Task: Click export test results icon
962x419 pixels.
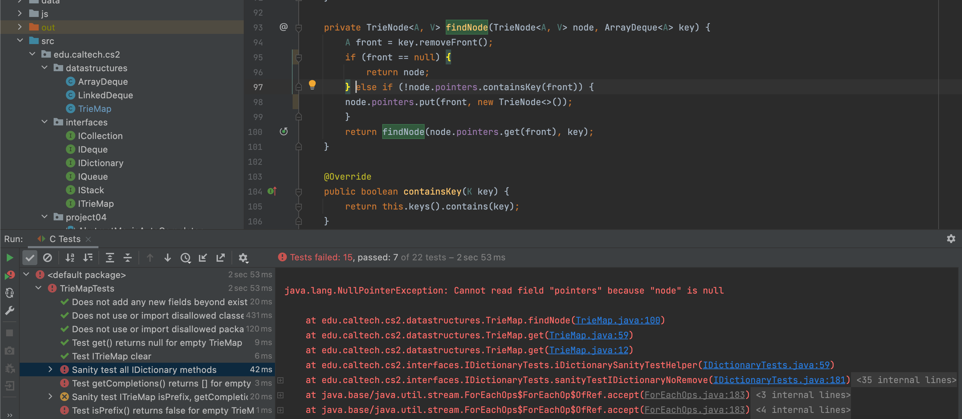Action: tap(221, 258)
